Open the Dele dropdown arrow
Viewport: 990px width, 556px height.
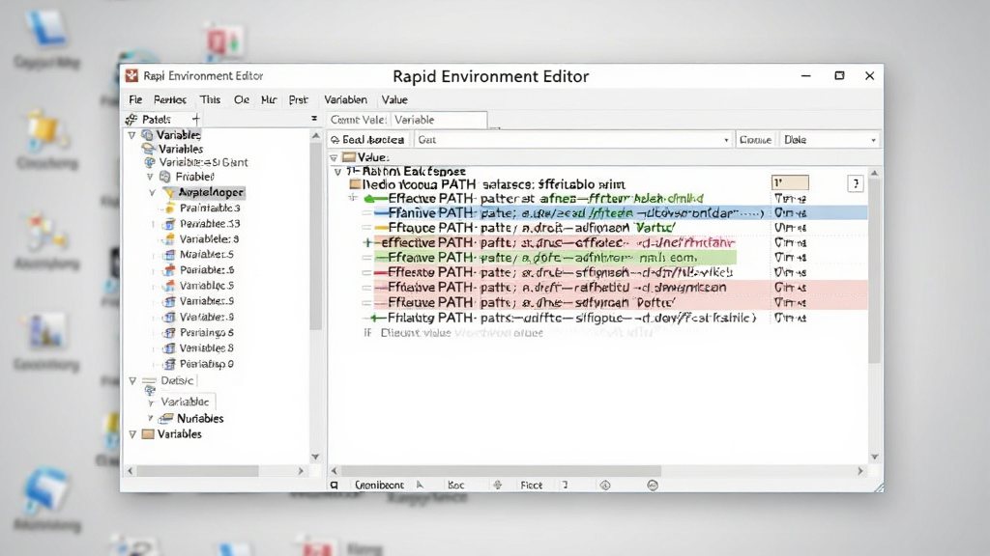coord(873,140)
